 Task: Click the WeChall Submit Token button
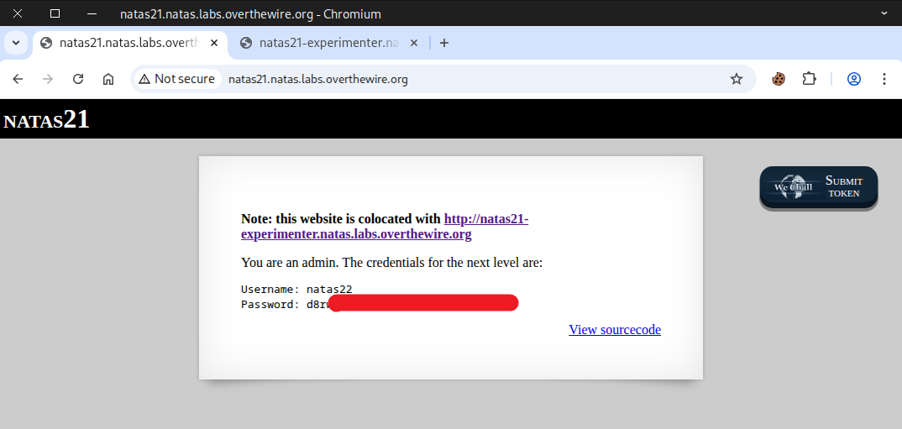(x=818, y=186)
